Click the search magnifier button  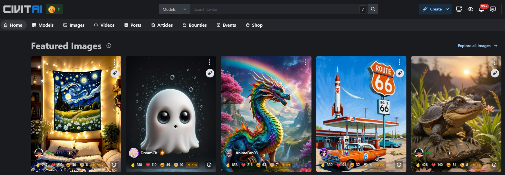coord(373,9)
